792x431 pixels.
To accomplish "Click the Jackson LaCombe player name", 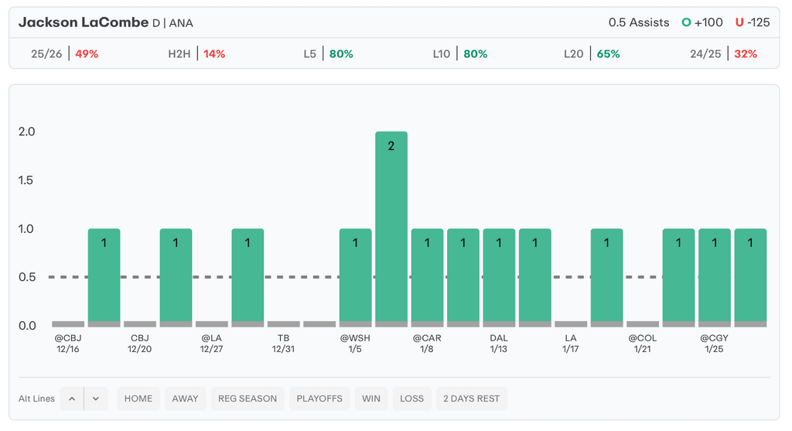I will 83,22.
